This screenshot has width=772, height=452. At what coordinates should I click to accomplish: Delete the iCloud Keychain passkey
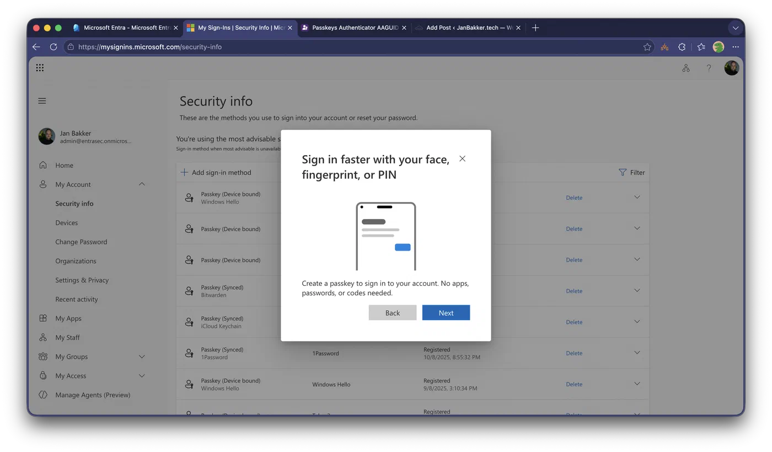574,322
